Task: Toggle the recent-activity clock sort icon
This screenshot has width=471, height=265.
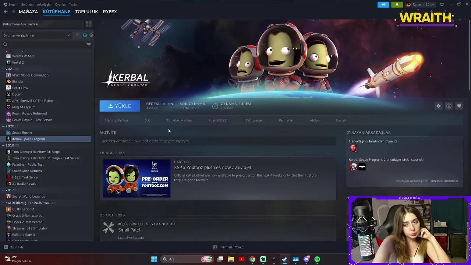Action: tap(85, 35)
